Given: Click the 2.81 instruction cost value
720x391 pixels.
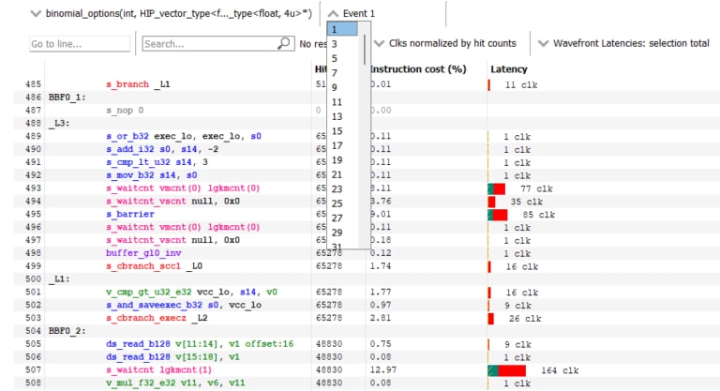Looking at the screenshot, I should coord(381,318).
